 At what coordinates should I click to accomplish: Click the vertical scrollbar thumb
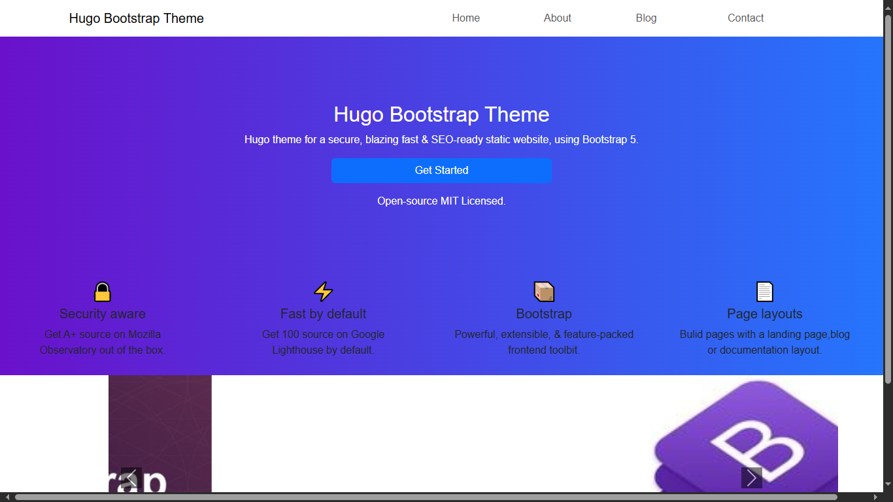pyautogui.click(x=888, y=196)
